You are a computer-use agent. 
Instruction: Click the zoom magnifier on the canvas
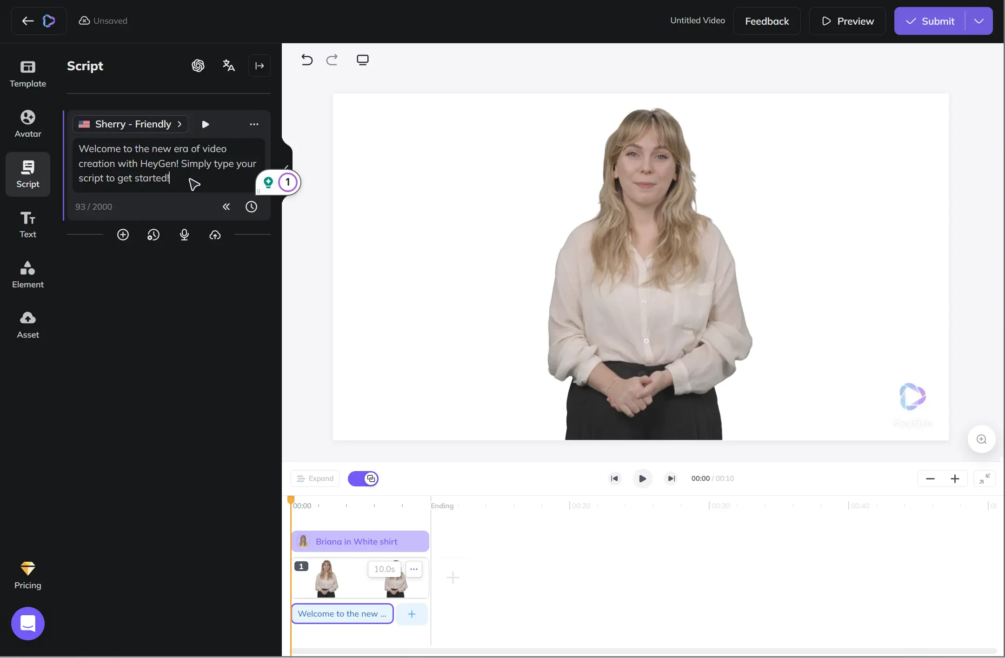pyautogui.click(x=981, y=439)
